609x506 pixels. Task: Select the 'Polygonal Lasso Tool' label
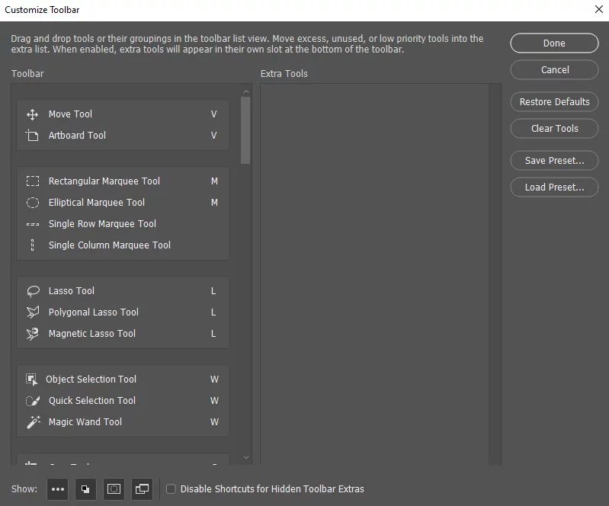[94, 312]
